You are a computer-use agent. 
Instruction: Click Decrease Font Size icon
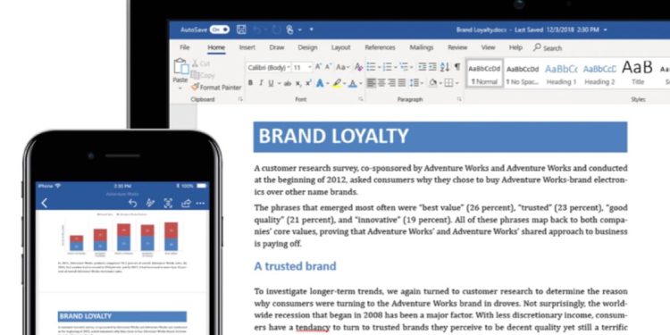click(x=328, y=67)
